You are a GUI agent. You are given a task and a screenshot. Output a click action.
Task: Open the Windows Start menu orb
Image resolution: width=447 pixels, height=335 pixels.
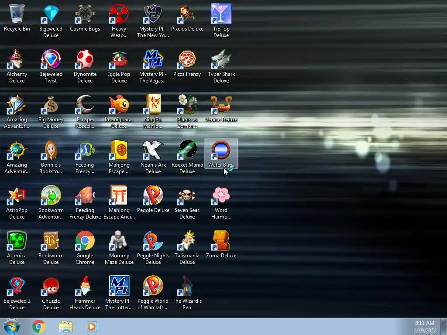12,326
